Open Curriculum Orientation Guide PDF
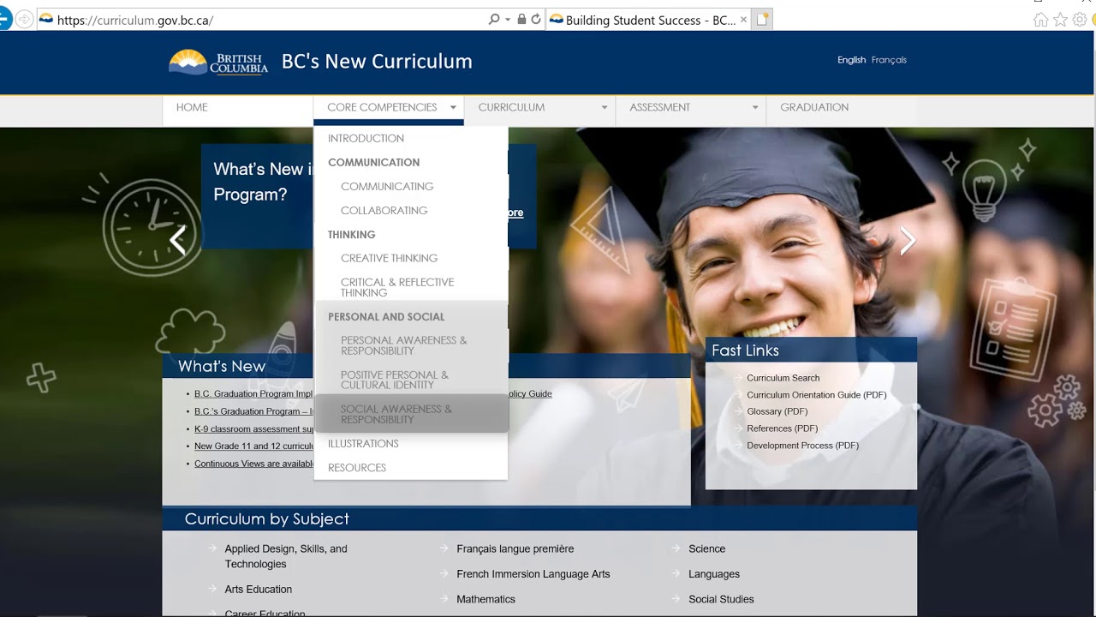 816,395
